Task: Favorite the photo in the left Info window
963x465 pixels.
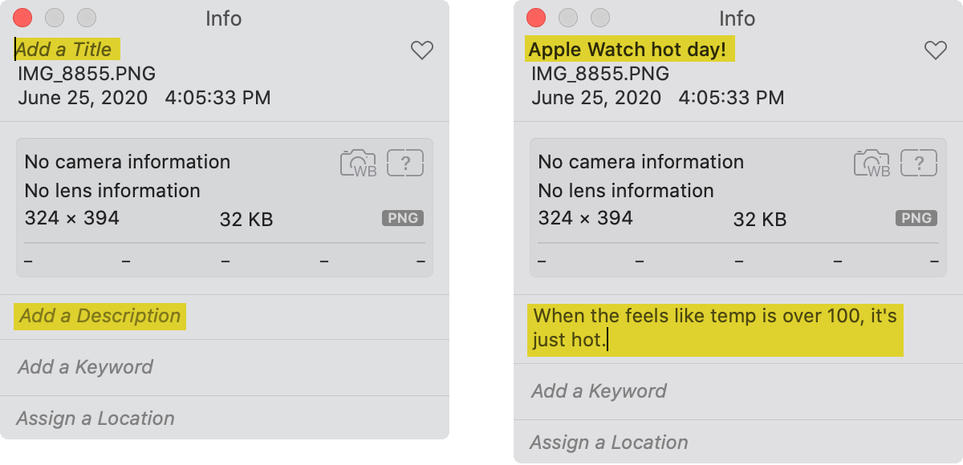Action: (422, 51)
